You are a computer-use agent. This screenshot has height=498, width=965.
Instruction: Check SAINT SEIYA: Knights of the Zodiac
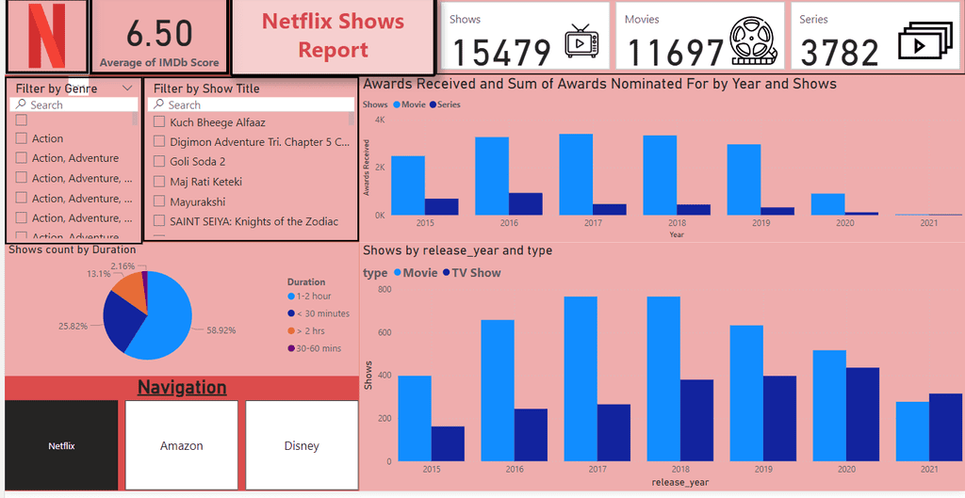click(158, 220)
